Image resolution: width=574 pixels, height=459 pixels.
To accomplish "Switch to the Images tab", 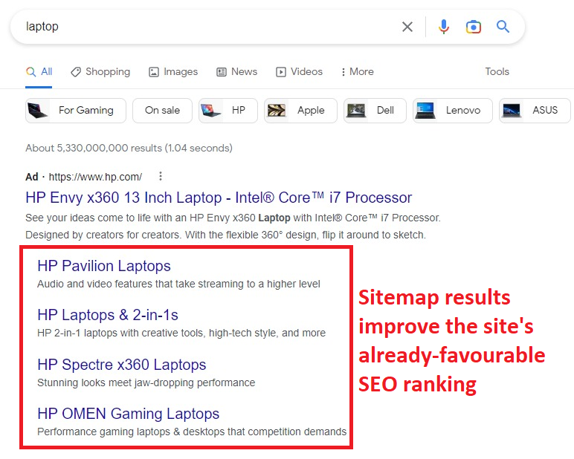I will 173,72.
